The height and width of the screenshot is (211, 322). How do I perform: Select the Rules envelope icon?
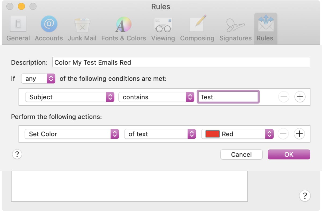266,24
